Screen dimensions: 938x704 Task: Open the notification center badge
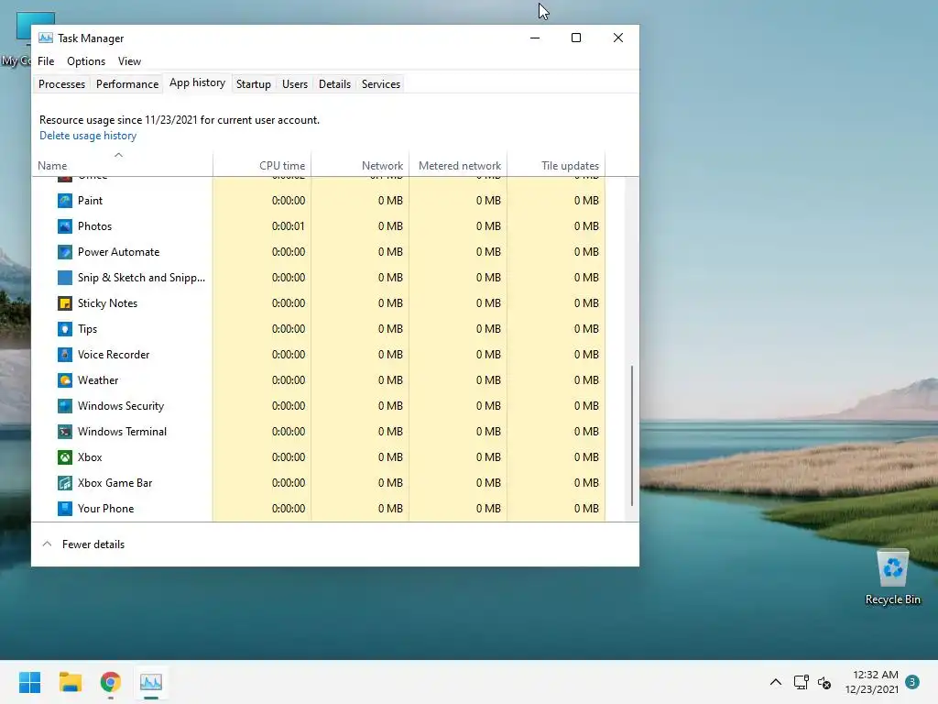(x=912, y=682)
